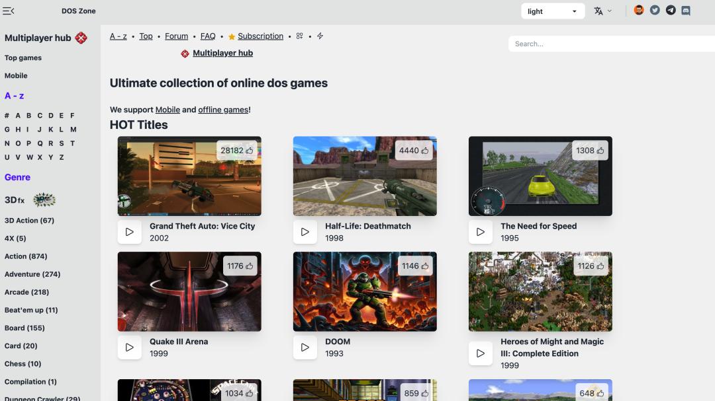The height and width of the screenshot is (401, 715).
Task: Click the 1034 likes badge
Action: point(239,393)
